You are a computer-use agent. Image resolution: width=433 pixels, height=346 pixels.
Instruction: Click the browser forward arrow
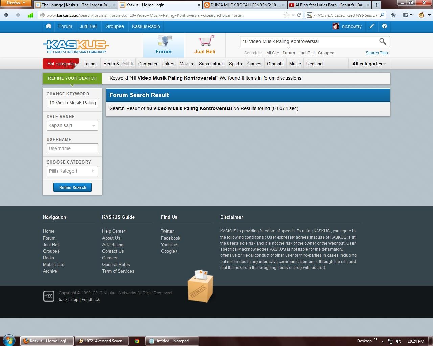coord(18,15)
